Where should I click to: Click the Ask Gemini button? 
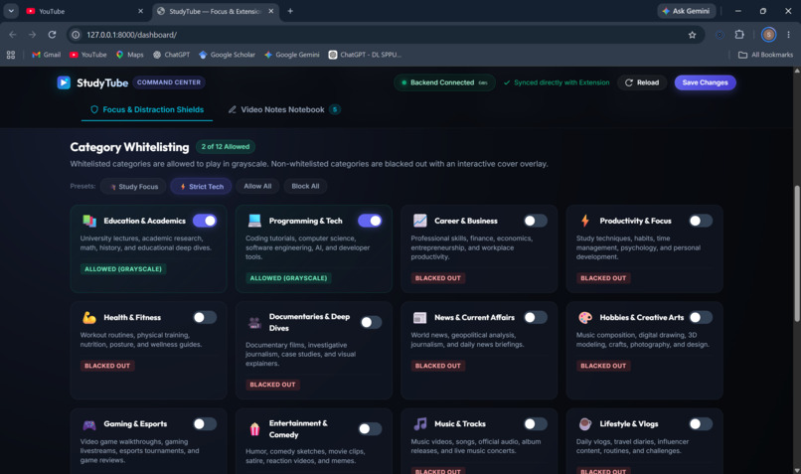coord(686,11)
